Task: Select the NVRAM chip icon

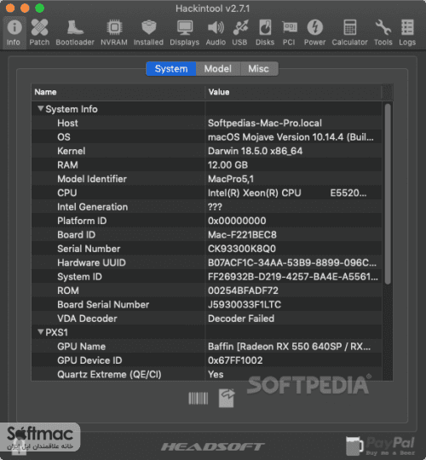Action: tap(114, 27)
